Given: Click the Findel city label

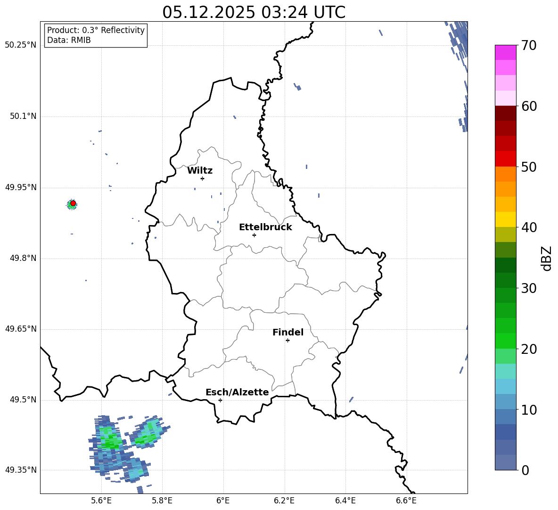Looking at the screenshot, I should 288,332.
